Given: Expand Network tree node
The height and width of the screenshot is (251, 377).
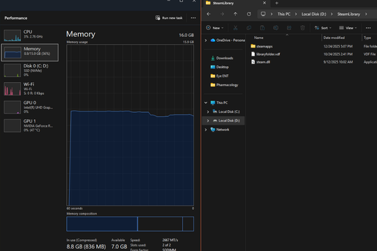Looking at the screenshot, I should point(206,130).
